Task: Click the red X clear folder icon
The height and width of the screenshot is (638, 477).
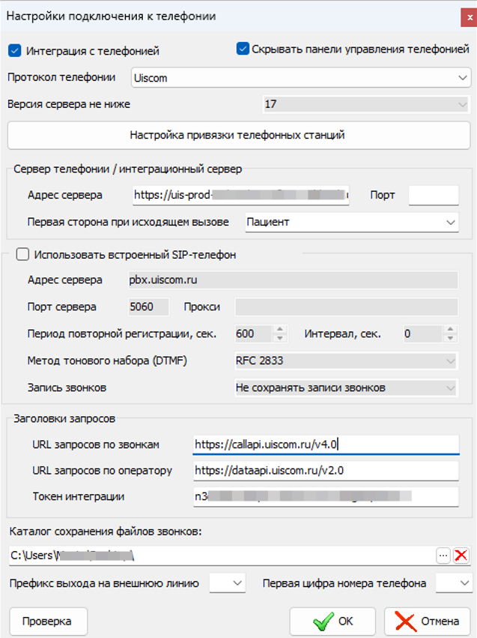Action: pos(461,555)
